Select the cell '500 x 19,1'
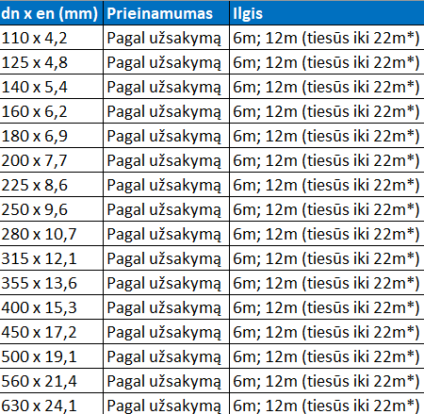 (51, 356)
